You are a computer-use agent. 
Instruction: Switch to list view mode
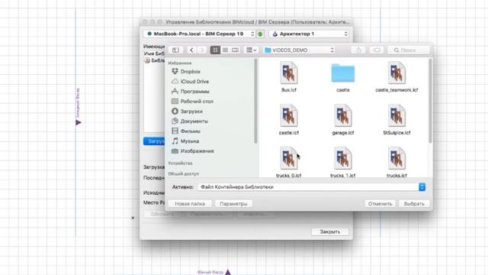225,50
